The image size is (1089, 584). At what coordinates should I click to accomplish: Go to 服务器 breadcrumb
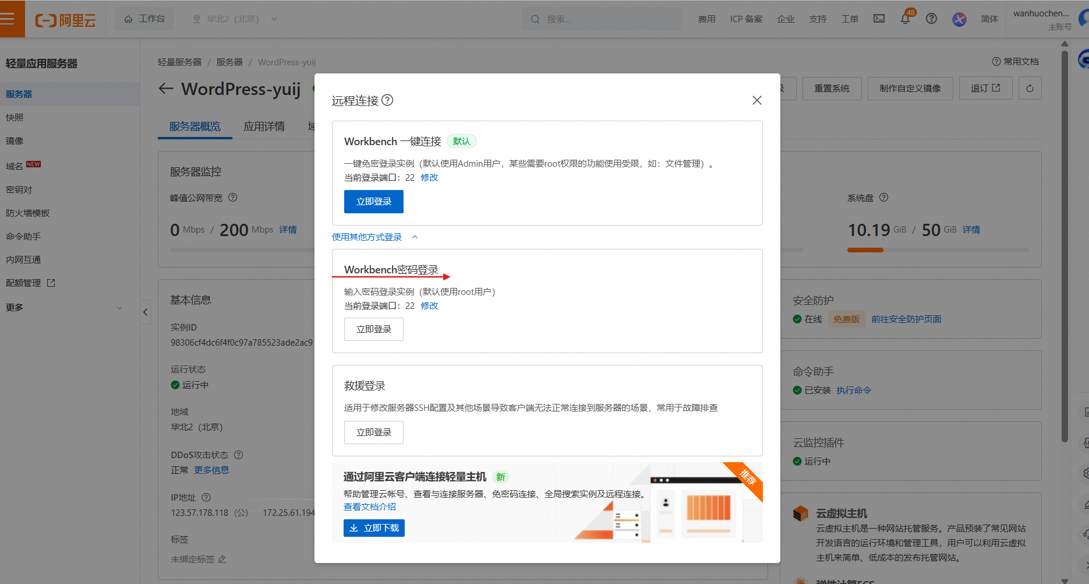(229, 62)
